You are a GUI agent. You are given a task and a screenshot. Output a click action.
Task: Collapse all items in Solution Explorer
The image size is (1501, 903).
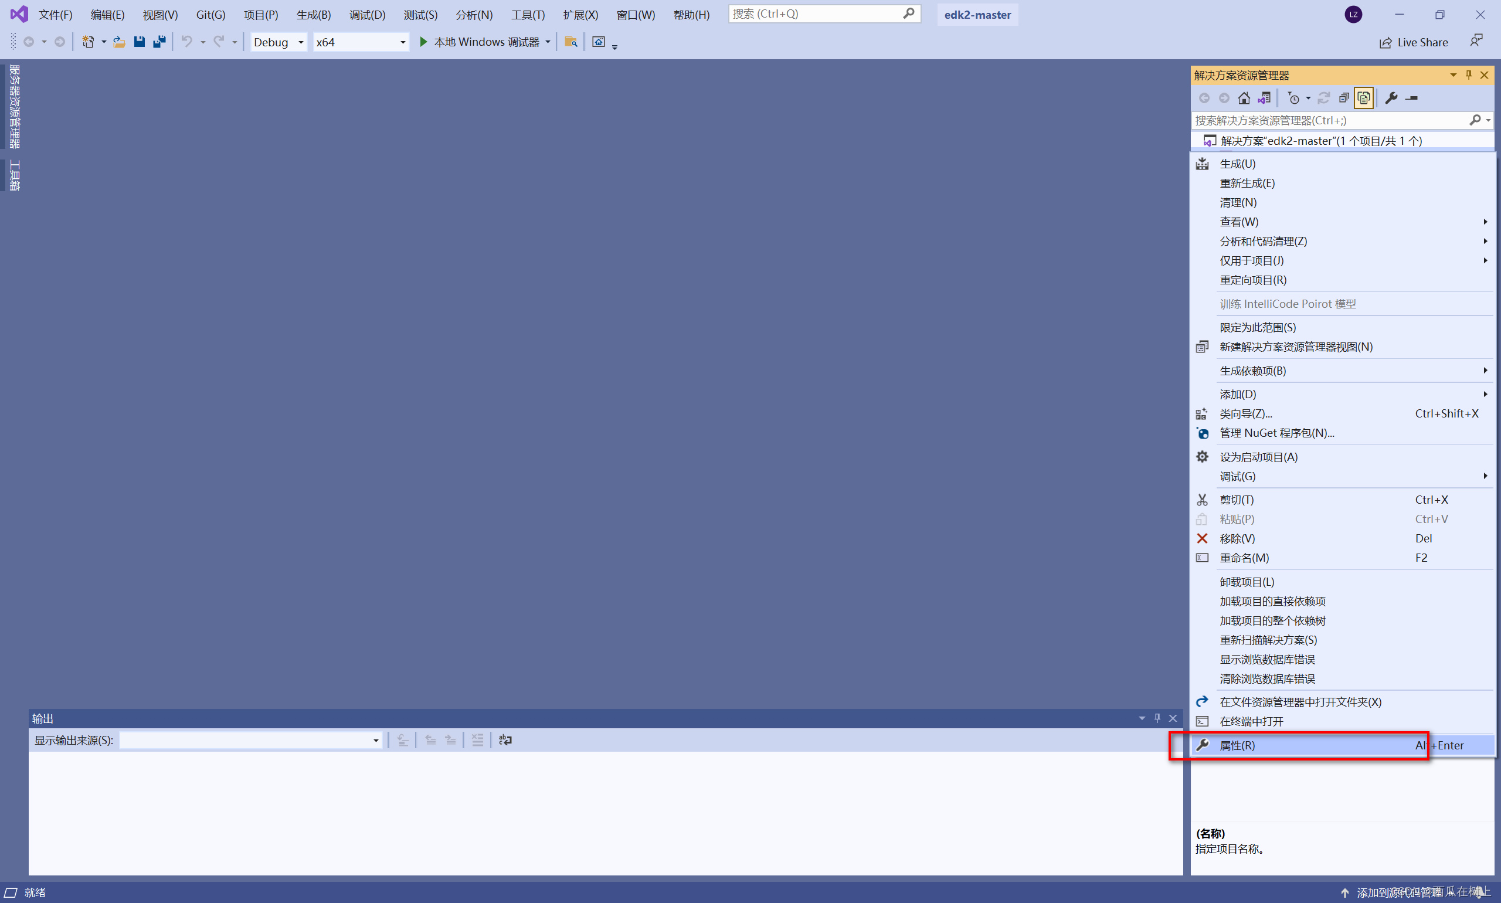pos(1344,98)
